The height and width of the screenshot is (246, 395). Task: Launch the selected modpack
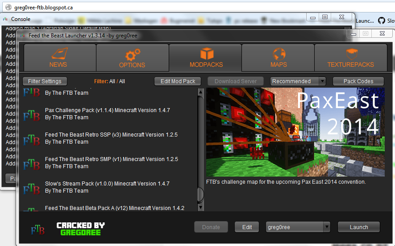tap(359, 227)
